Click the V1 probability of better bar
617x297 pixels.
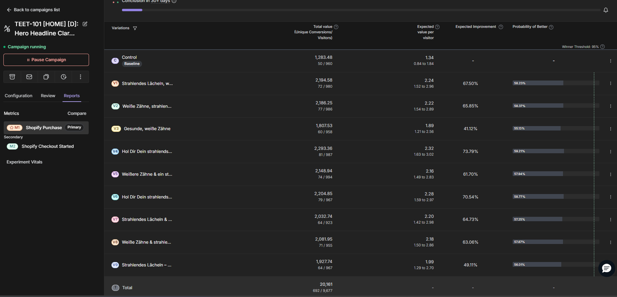point(538,83)
